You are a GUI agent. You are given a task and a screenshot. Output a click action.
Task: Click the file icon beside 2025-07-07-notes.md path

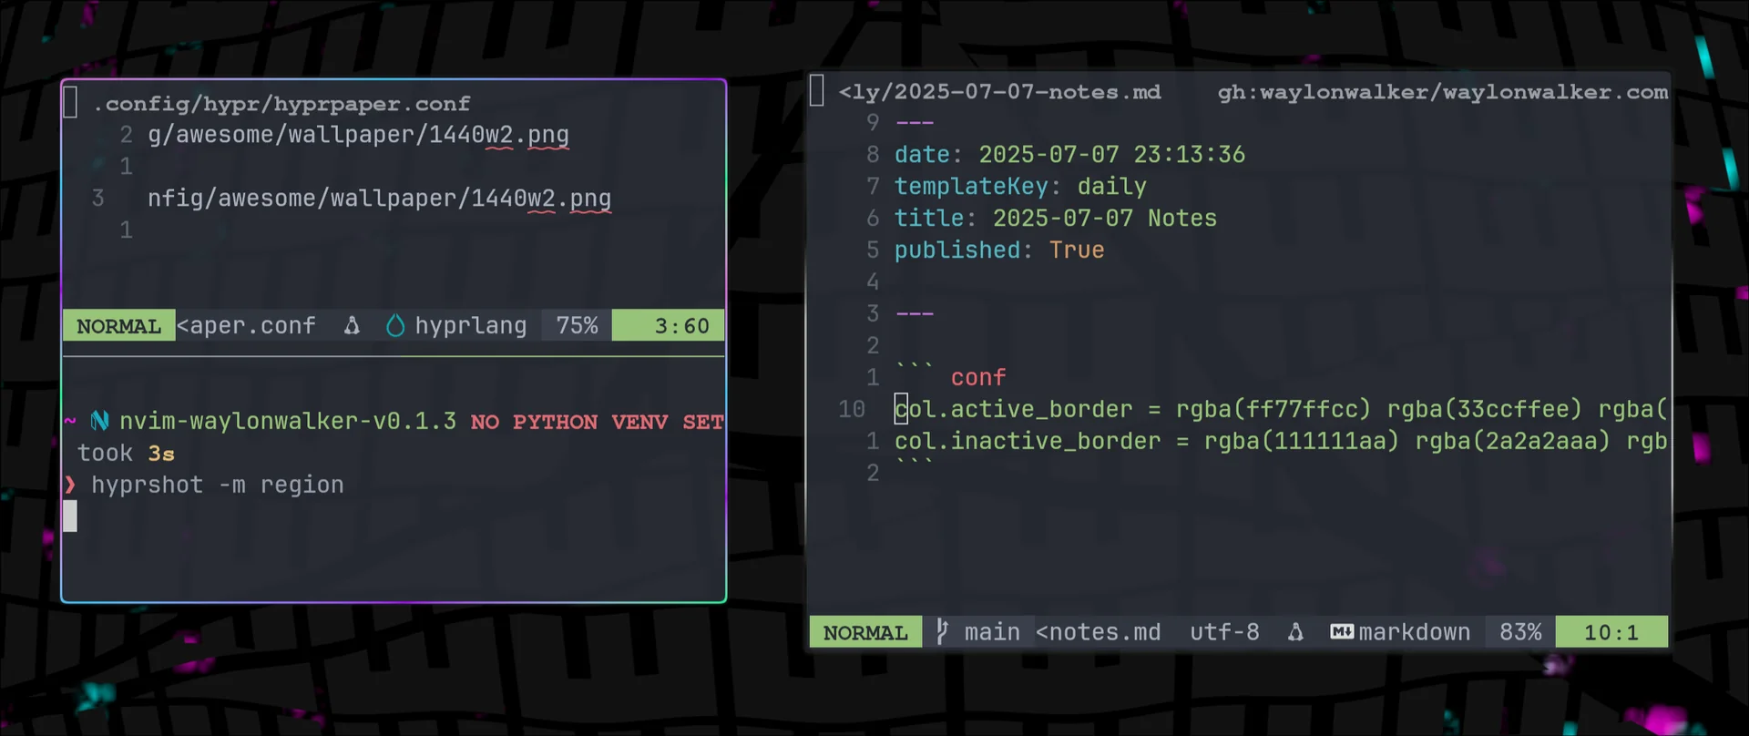[x=817, y=91]
